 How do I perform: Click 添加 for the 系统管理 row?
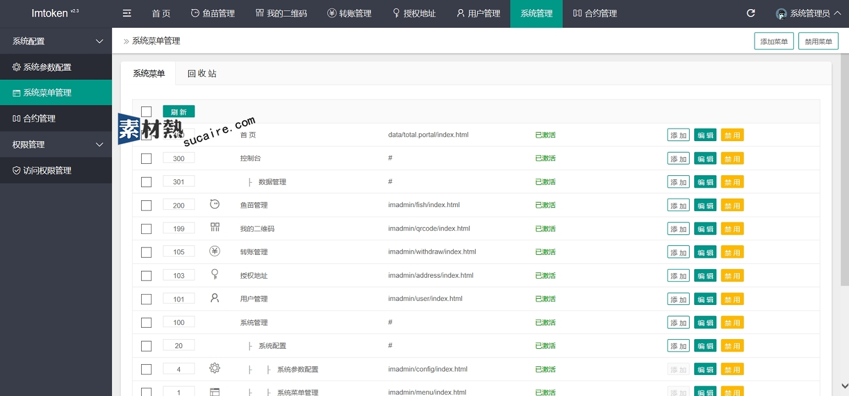point(678,323)
